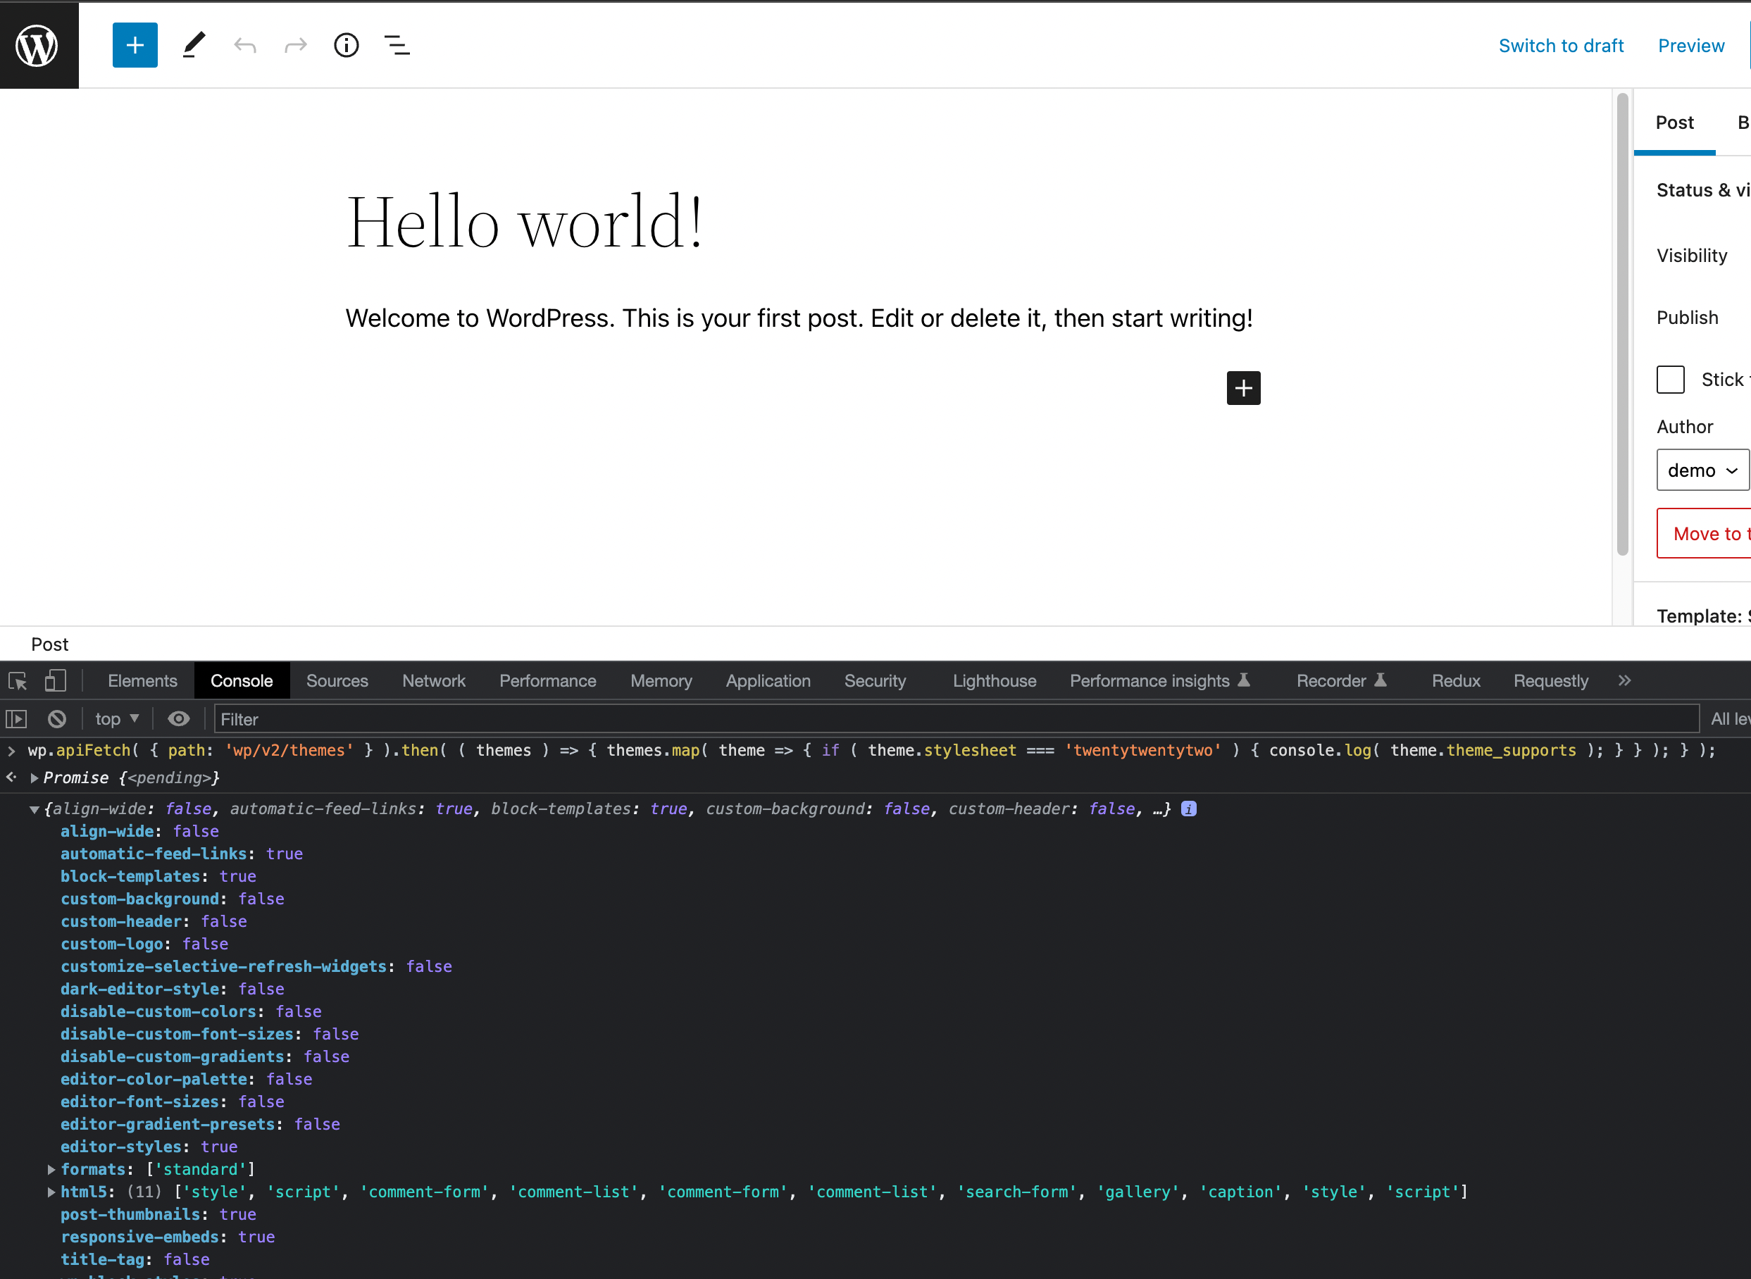Switch to the Elements DevTools tab
Image resolution: width=1751 pixels, height=1279 pixels.
point(142,680)
